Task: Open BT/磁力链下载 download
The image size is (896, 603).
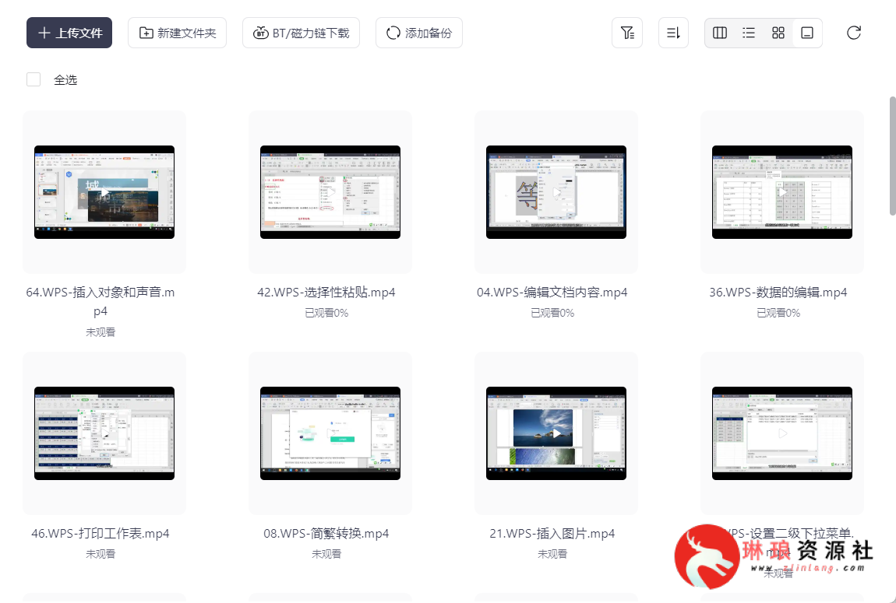Action: tap(302, 33)
